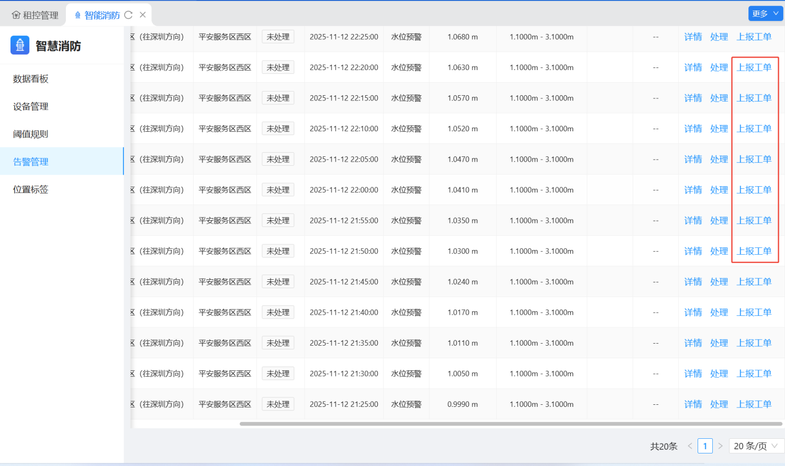Click the 智慧消防 logo icon

point(20,46)
